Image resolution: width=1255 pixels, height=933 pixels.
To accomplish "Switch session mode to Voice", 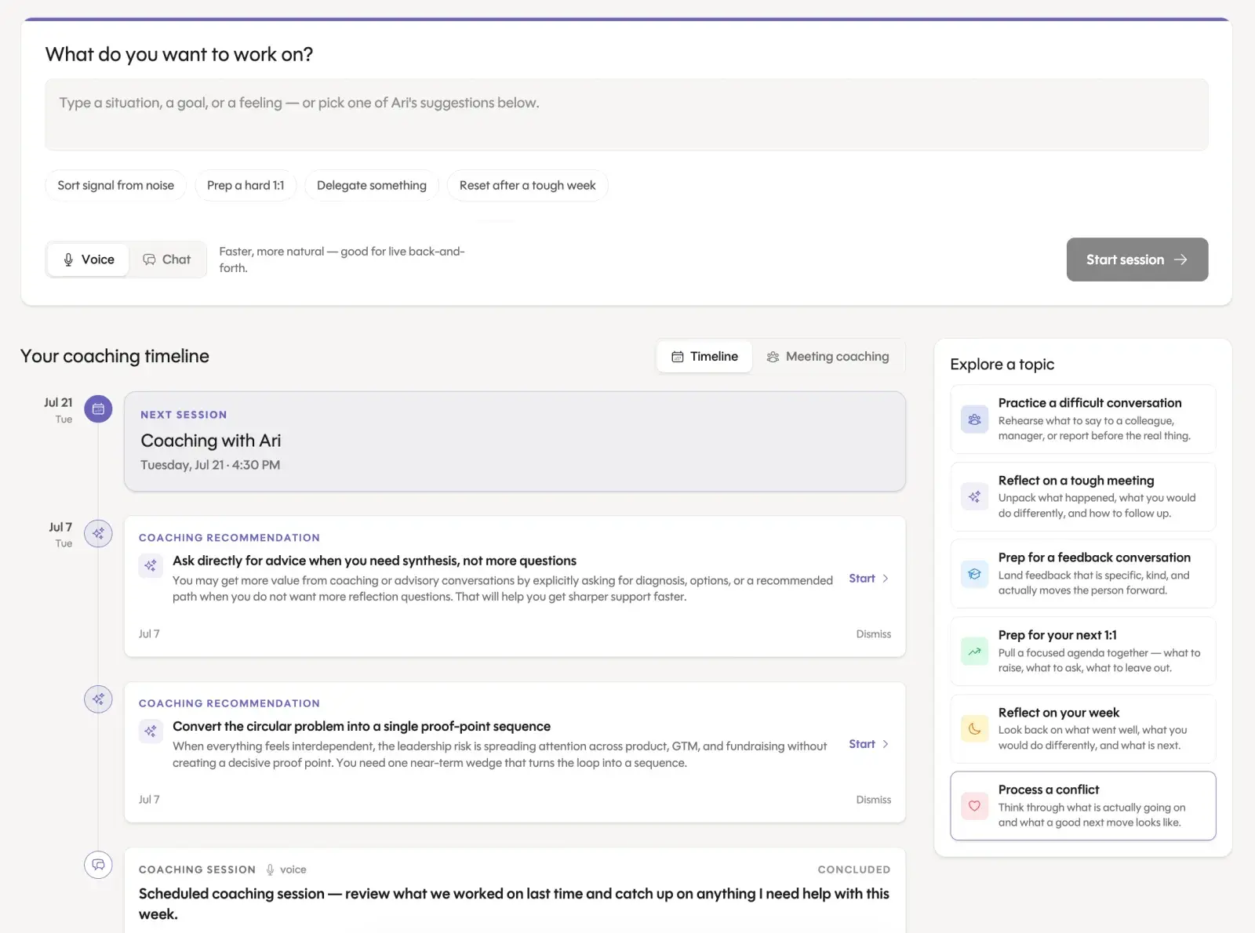I will (88, 260).
